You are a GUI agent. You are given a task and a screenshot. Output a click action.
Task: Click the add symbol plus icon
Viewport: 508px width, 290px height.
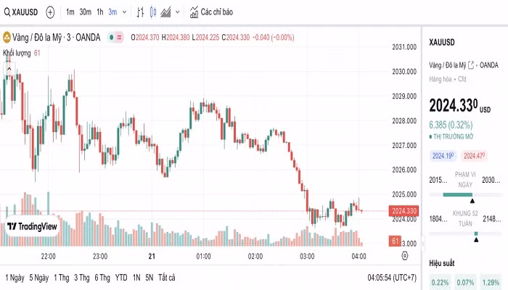pos(50,12)
